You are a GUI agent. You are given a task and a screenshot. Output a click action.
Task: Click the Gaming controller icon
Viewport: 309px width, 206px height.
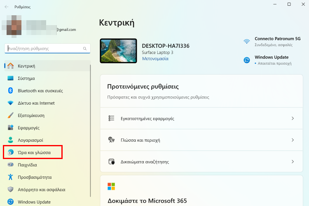pyautogui.click(x=10, y=164)
